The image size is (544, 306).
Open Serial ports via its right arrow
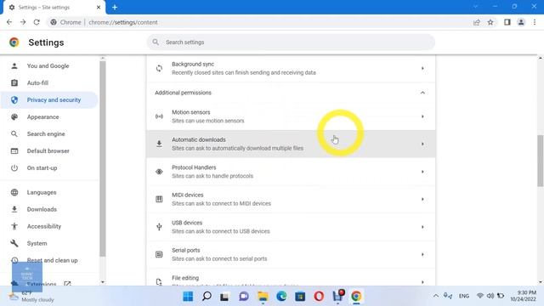[422, 254]
